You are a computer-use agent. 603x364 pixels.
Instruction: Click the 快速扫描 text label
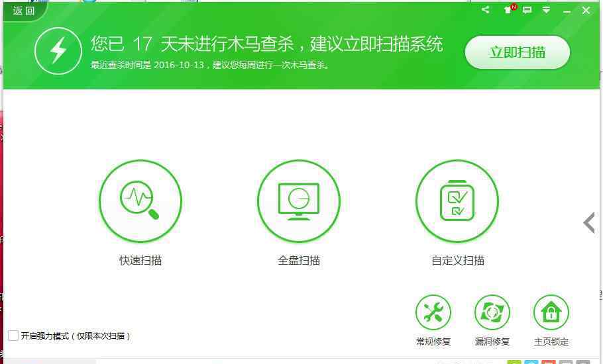pos(140,261)
